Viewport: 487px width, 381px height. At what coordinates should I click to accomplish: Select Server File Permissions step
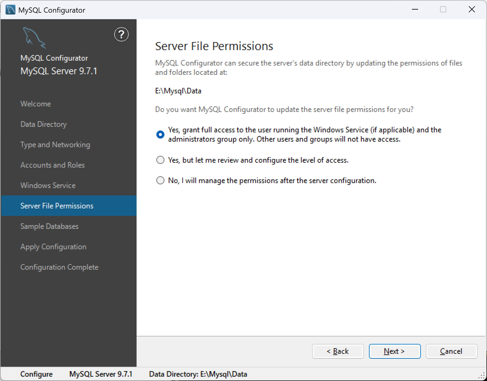[69, 206]
